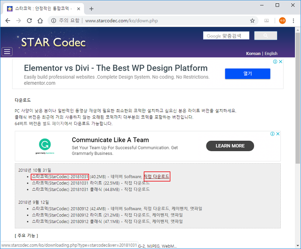Open the orange profile avatar
This screenshot has height=249, width=301.
point(282,21)
